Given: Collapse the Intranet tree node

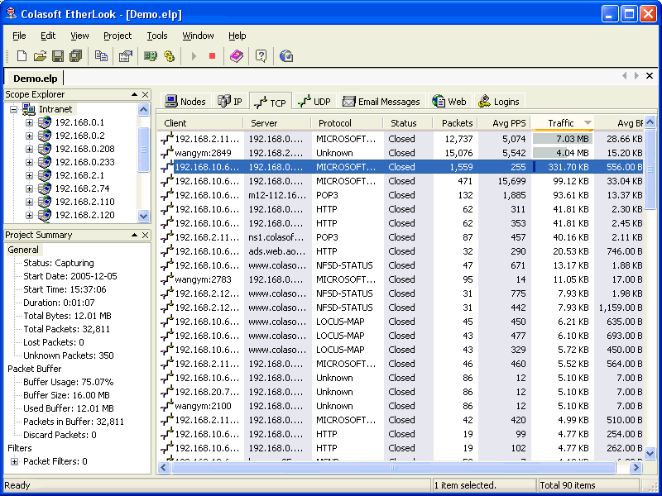Looking at the screenshot, I should (x=13, y=109).
